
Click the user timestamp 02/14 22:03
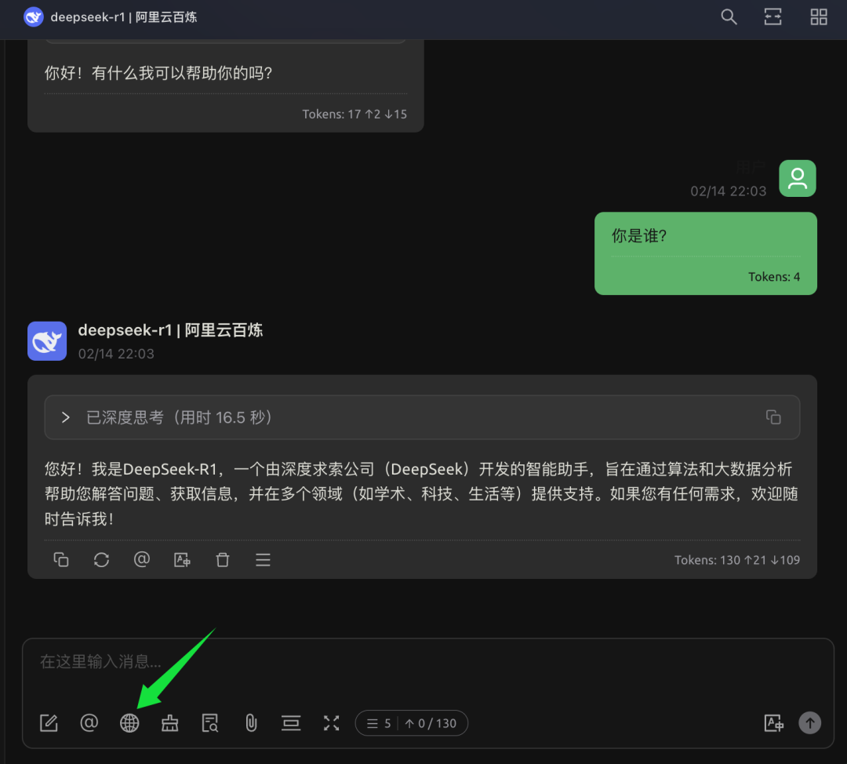click(x=728, y=191)
